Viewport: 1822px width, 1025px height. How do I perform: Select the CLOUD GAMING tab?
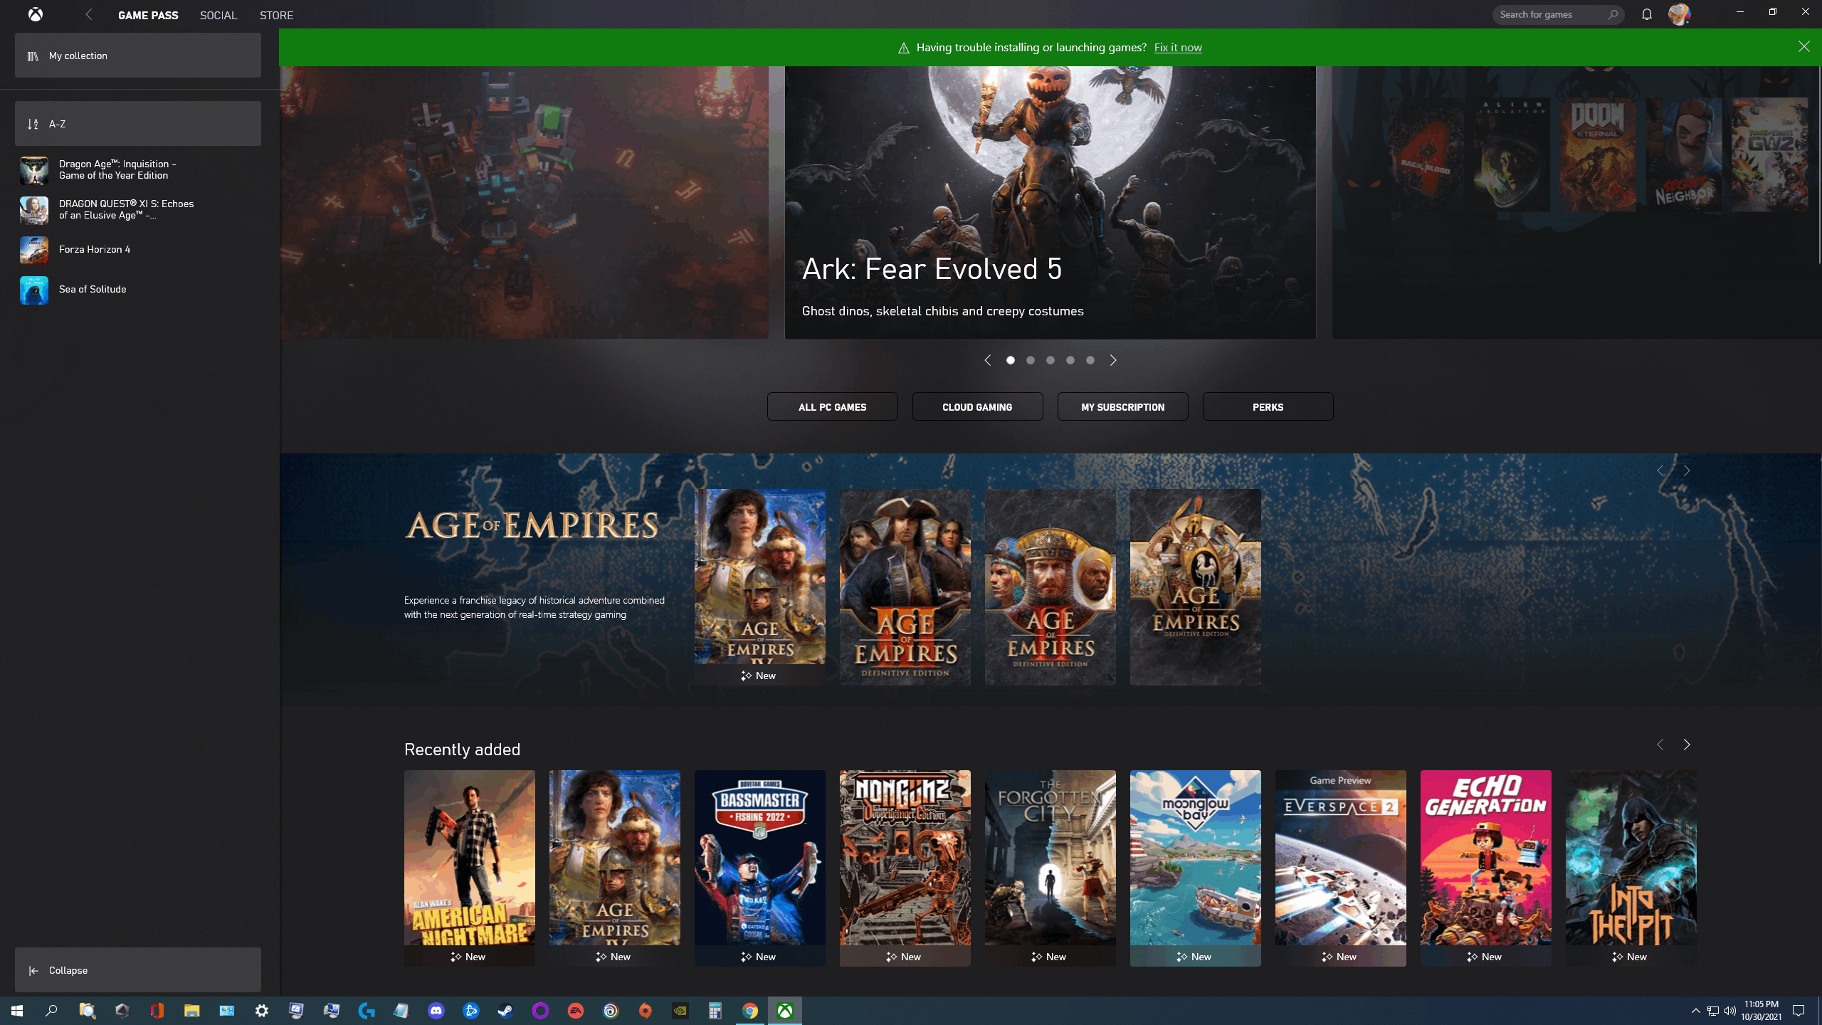tap(977, 406)
